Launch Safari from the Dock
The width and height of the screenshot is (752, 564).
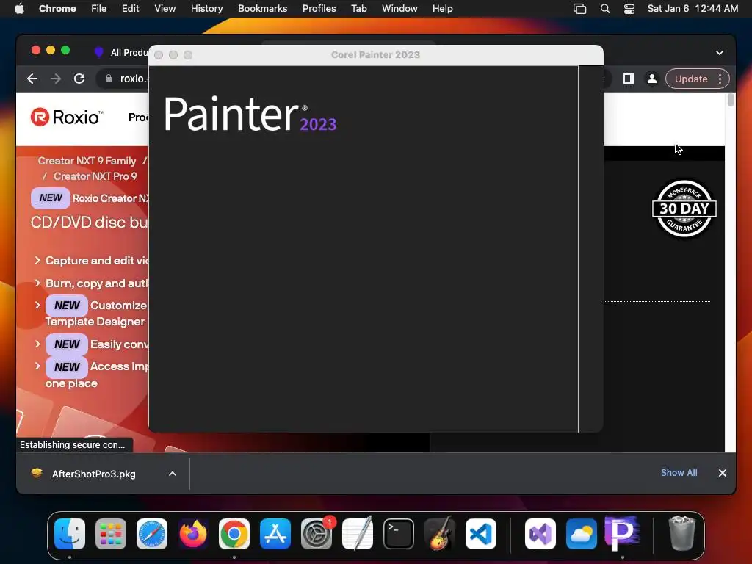click(x=152, y=534)
